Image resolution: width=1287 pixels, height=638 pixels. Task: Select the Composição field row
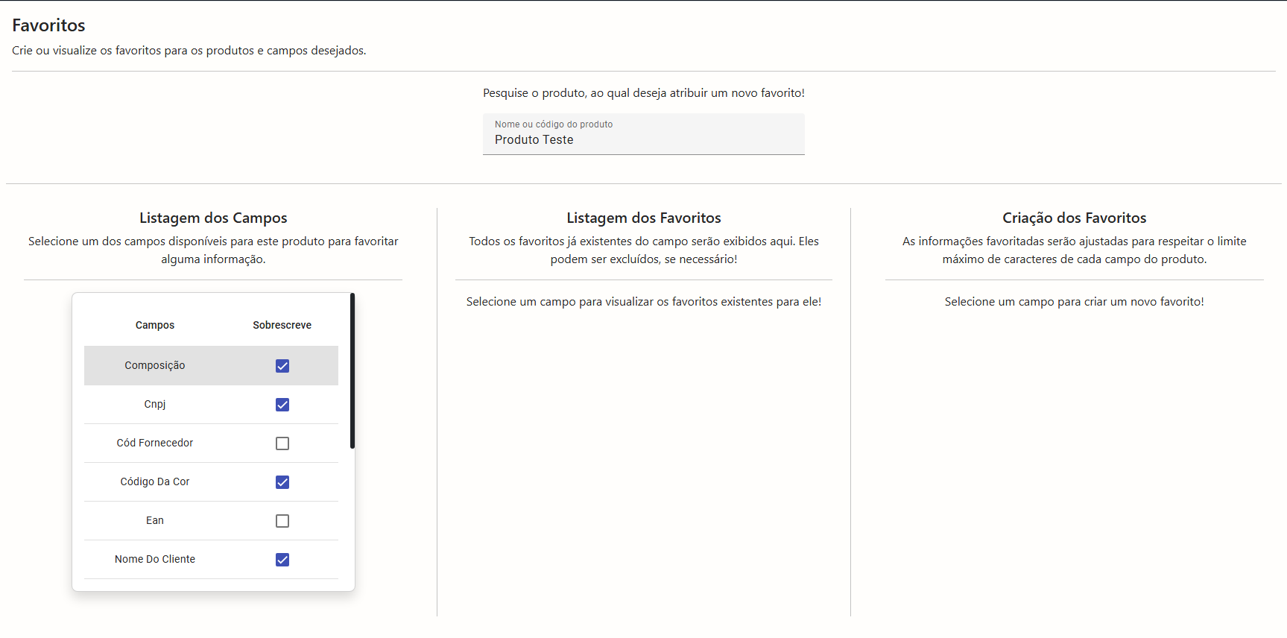coord(155,365)
